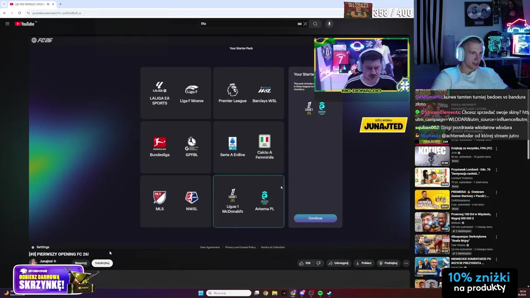Open more video actions three-dot menu
This screenshot has height=298, width=530.
(406, 263)
